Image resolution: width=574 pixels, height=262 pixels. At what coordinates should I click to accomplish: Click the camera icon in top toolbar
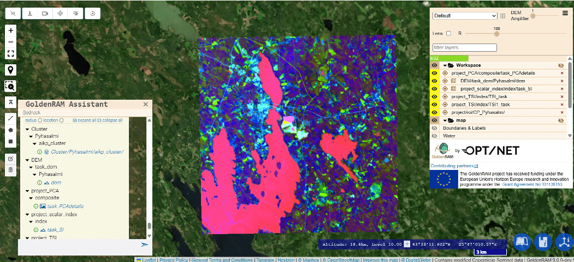[x=45, y=13]
